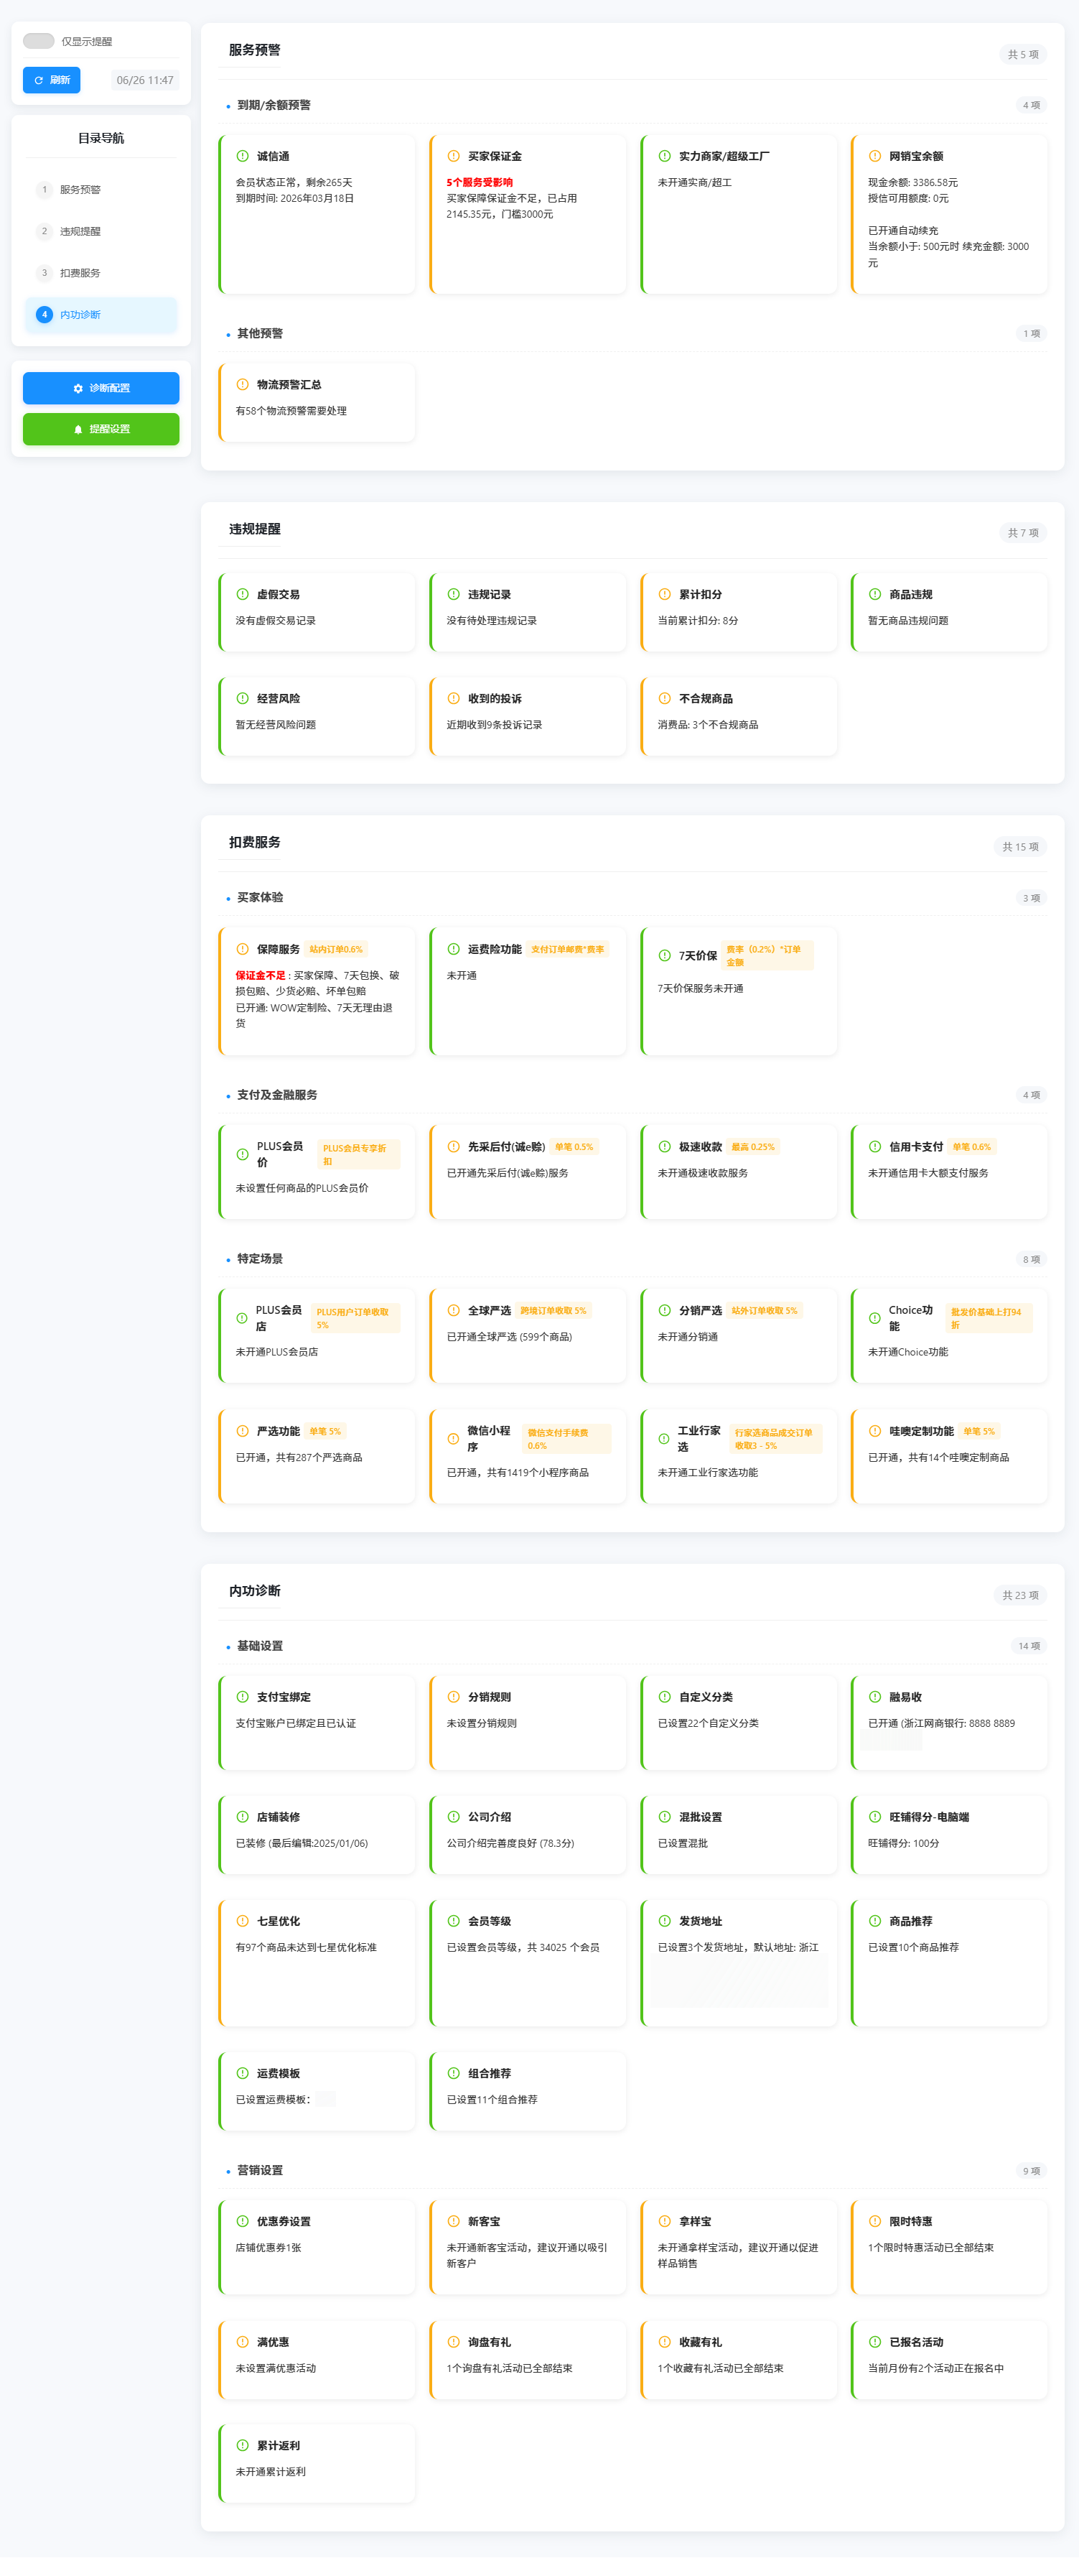Click the 刷新 refresh button
This screenshot has height=2558, width=1079.
tap(52, 80)
